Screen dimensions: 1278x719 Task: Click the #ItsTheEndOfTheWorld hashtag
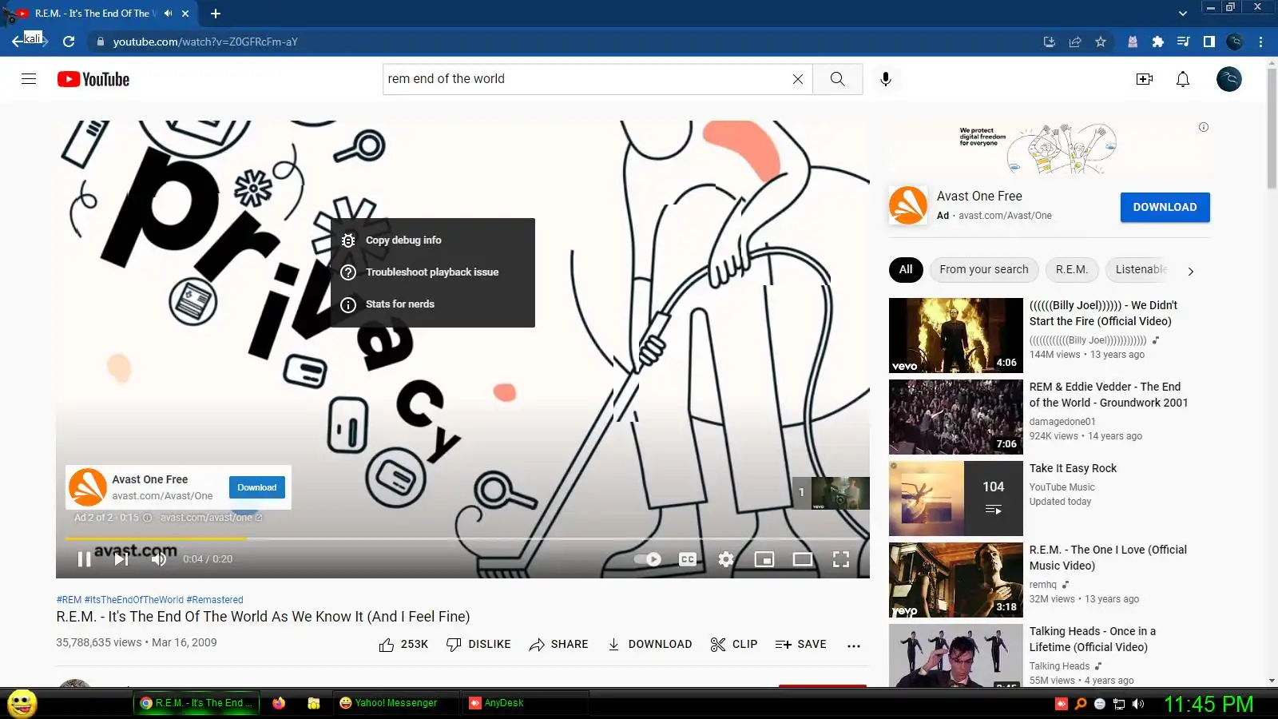coord(134,600)
